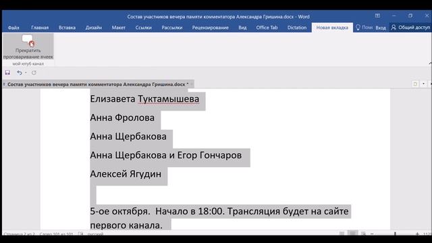Viewport: 432px width, 243px height.
Task: Click Вход to sign in
Action: [x=381, y=28]
